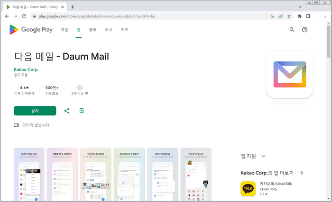Reload the page with the refresh icon
The height and width of the screenshot is (202, 332).
[x=24, y=16]
